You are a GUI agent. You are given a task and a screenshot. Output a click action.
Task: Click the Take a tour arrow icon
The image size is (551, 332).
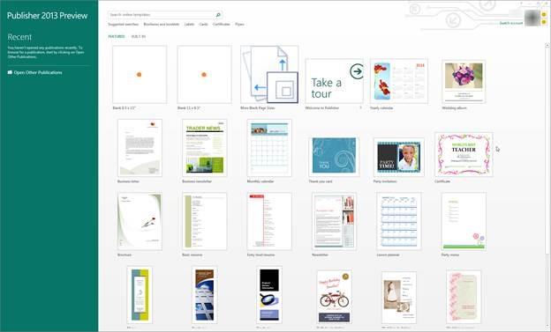pyautogui.click(x=357, y=71)
